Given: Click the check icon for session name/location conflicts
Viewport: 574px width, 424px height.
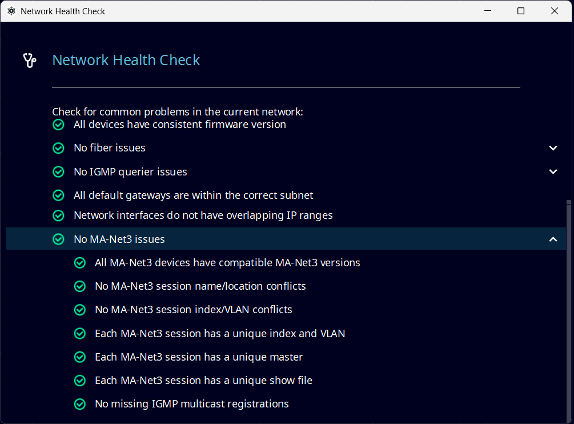Looking at the screenshot, I should [x=80, y=286].
